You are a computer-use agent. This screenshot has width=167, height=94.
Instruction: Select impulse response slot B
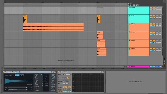[x=21, y=75]
